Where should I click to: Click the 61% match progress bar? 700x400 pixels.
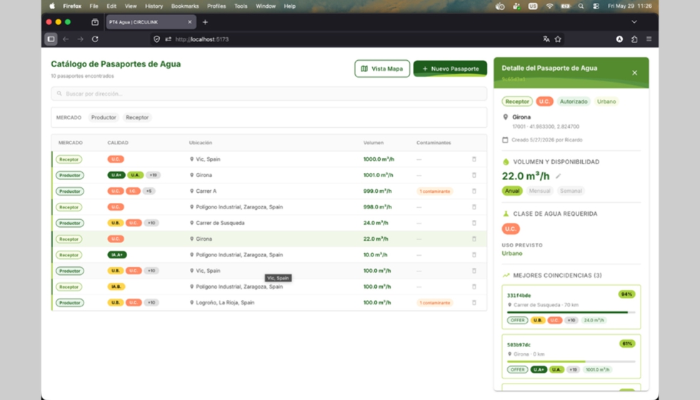[x=571, y=361]
